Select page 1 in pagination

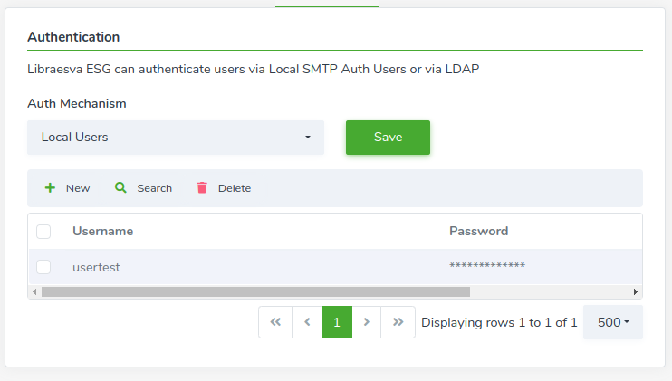(x=337, y=322)
